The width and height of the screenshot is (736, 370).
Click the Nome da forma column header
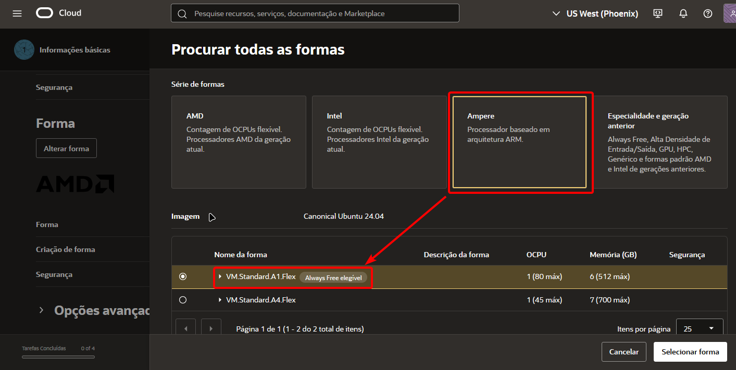(x=241, y=255)
